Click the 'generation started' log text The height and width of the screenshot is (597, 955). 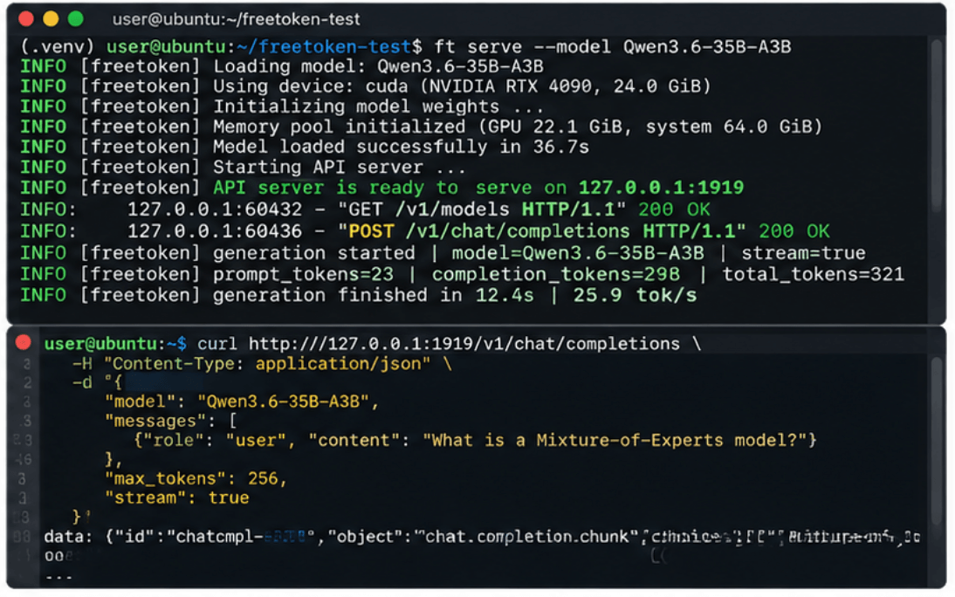313,253
